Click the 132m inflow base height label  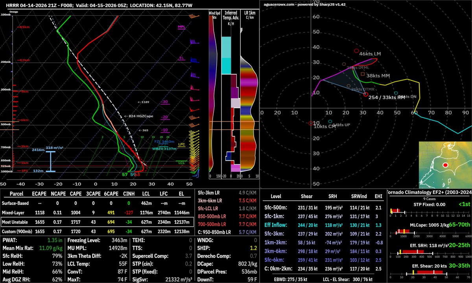[38, 171]
